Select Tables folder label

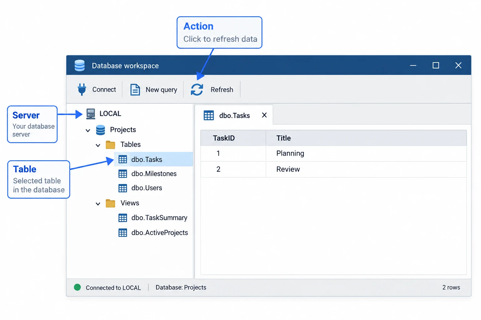pos(131,144)
